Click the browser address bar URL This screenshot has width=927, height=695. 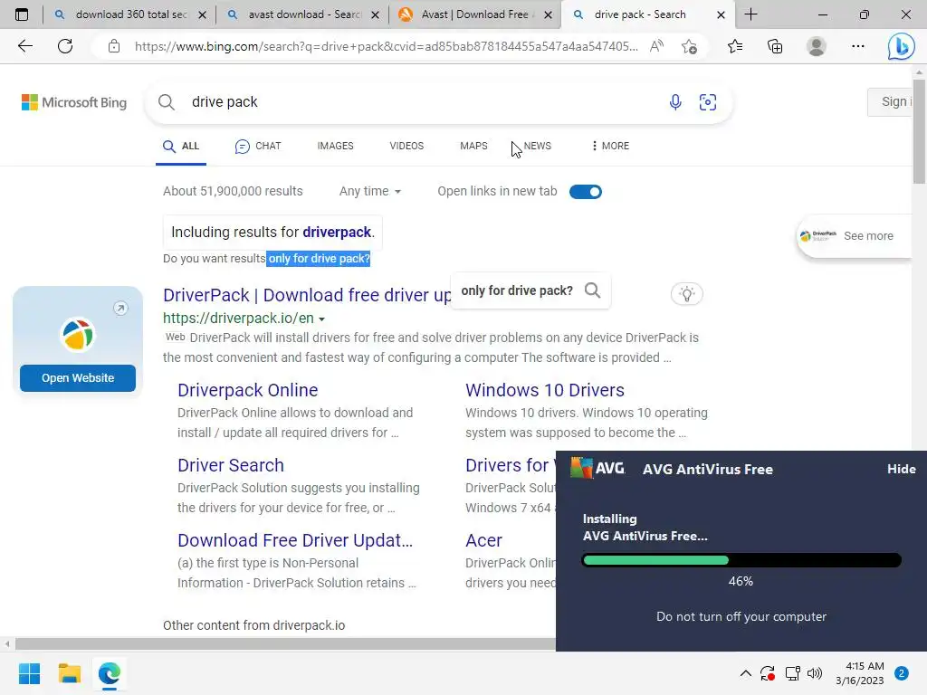pyautogui.click(x=386, y=46)
